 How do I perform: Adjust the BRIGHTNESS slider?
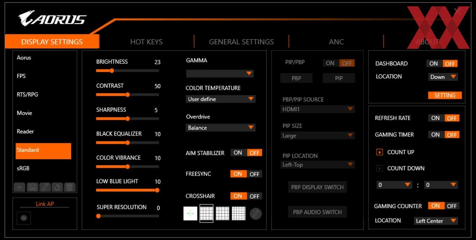(127, 71)
